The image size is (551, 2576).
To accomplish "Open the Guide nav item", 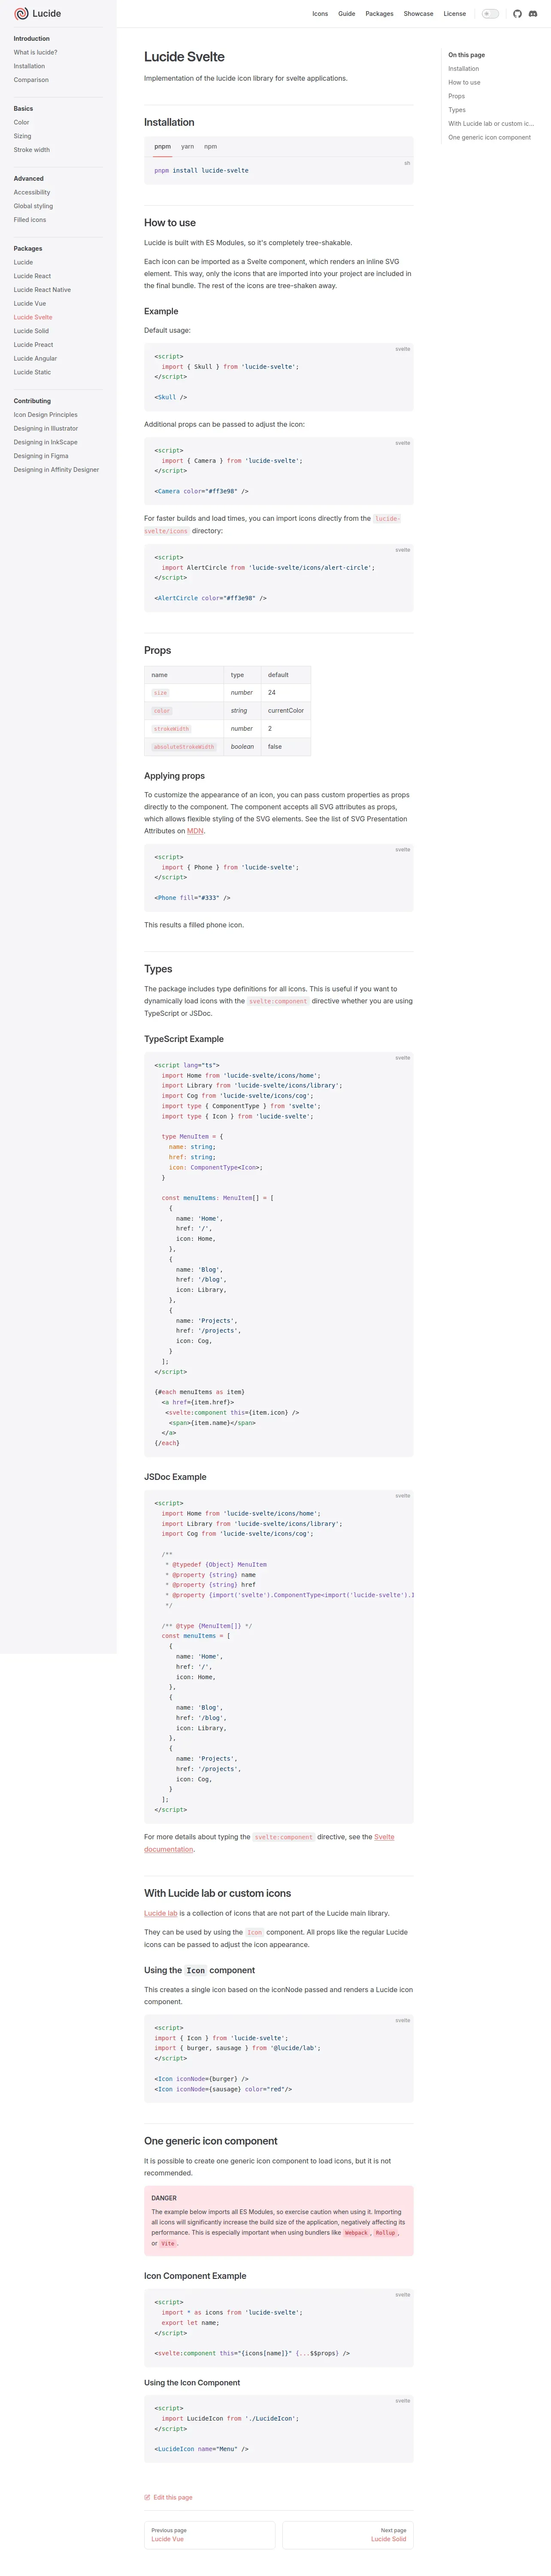I will point(346,14).
